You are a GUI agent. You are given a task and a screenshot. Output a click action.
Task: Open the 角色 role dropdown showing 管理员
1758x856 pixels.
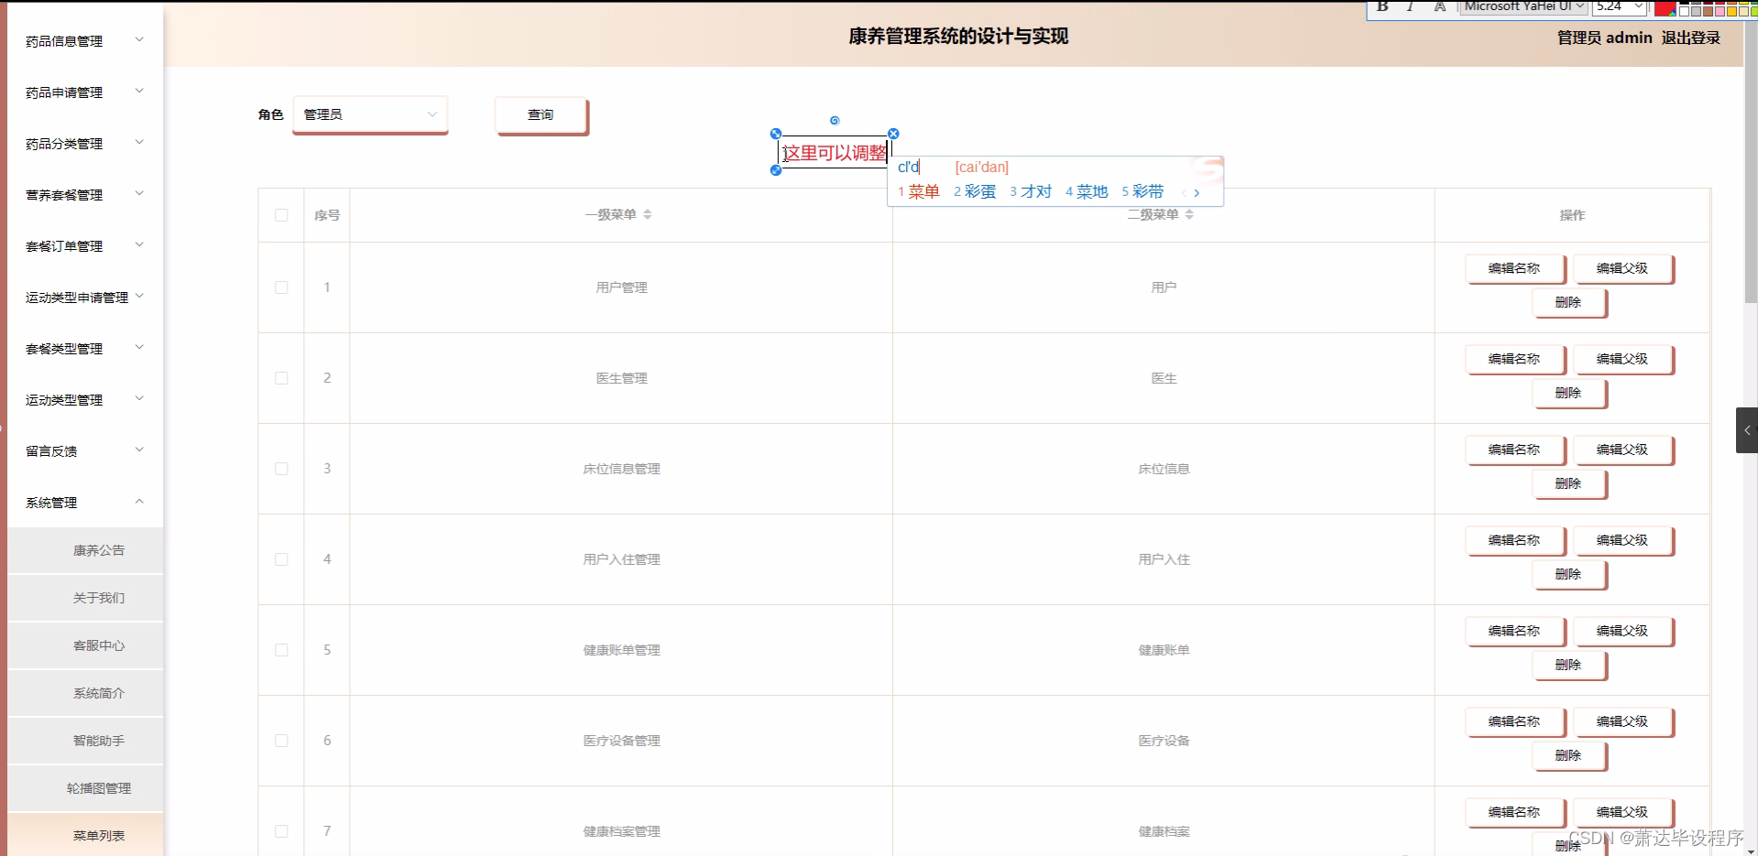point(369,114)
